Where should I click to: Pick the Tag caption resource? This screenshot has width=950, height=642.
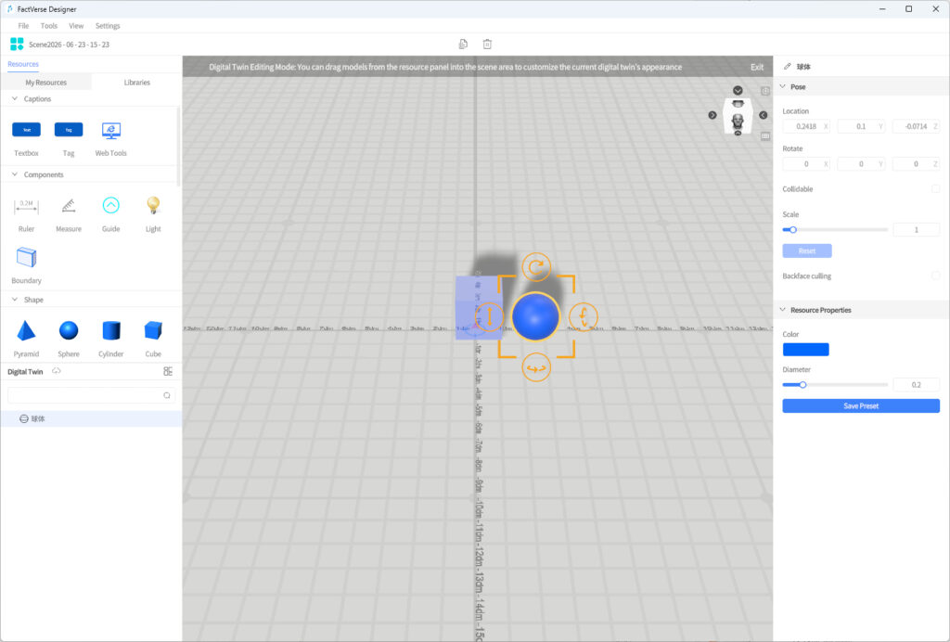click(x=69, y=130)
